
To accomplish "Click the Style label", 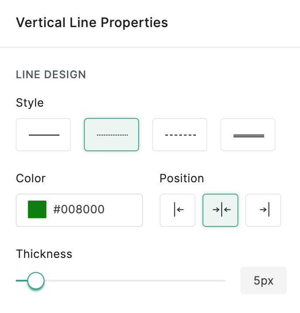I will tap(30, 103).
